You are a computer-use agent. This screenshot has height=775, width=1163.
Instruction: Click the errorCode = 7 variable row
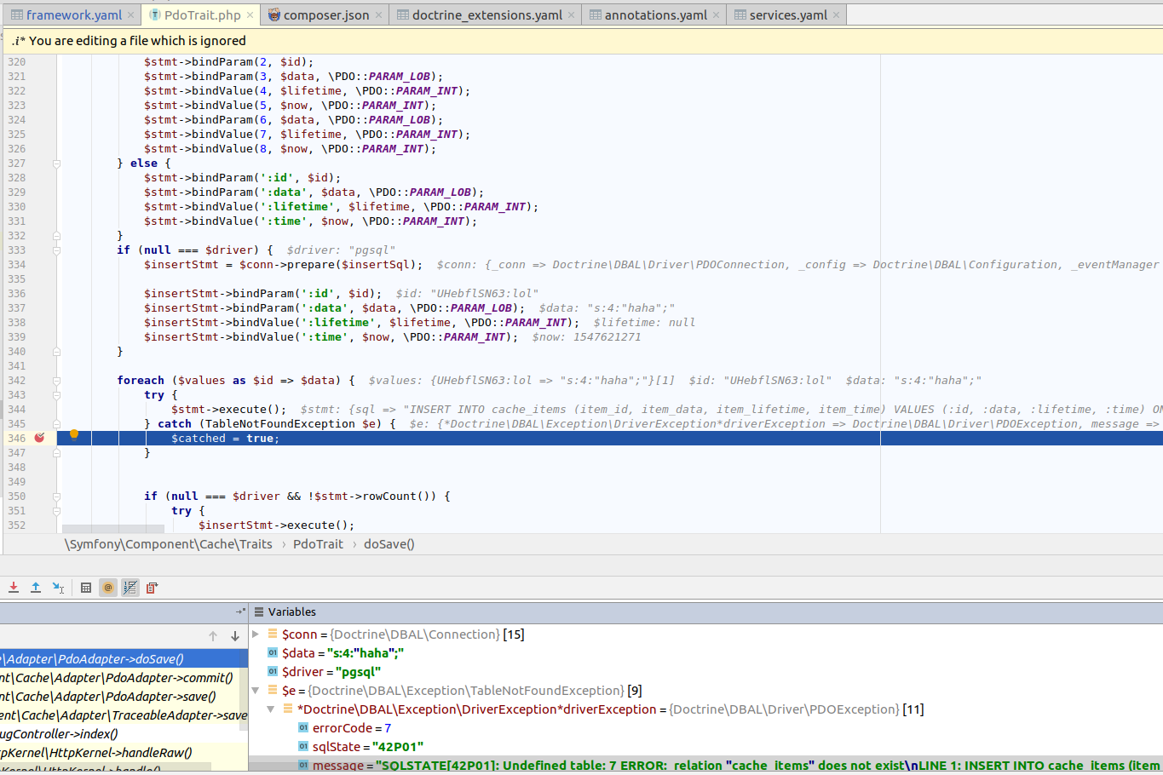pos(705,727)
